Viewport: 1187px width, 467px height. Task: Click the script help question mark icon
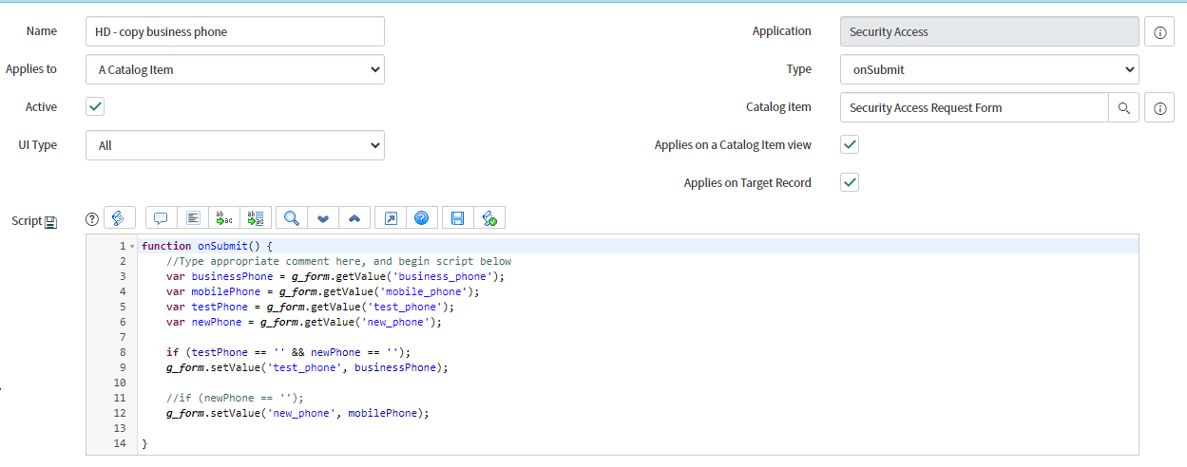coord(92,218)
